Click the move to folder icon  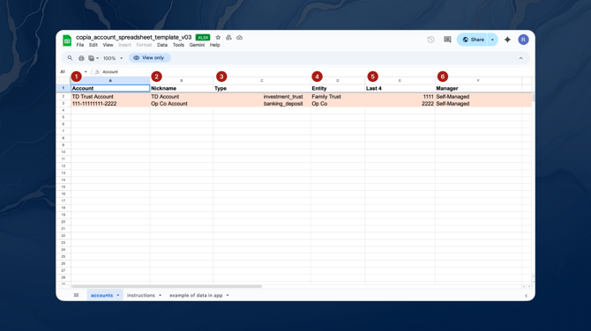tap(228, 37)
